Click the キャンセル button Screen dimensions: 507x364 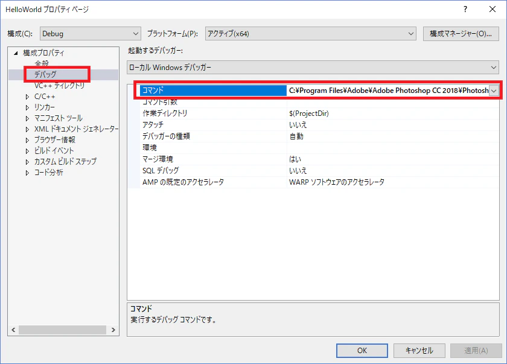click(419, 351)
